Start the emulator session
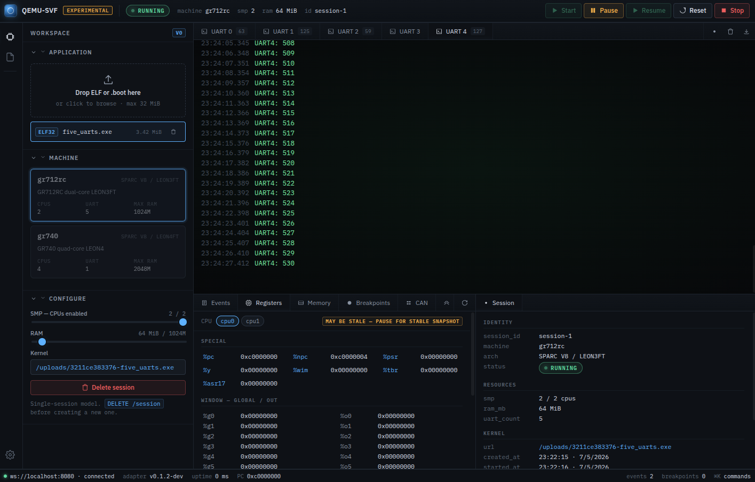 pos(563,11)
